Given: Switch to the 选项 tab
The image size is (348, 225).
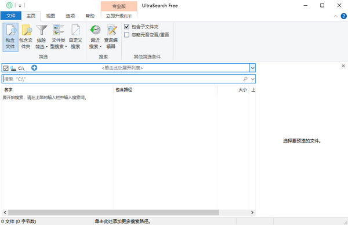Looking at the screenshot, I should (70, 16).
